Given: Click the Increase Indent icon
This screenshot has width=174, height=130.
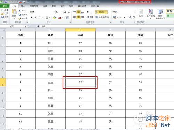Looking at the screenshot, I should coord(92,17).
